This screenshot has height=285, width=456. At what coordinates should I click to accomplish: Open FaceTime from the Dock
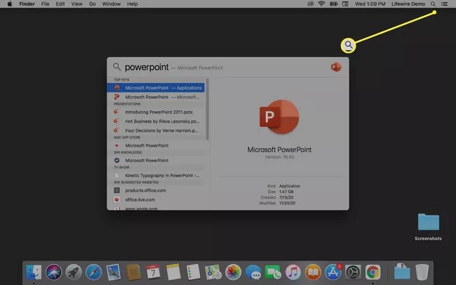click(273, 272)
